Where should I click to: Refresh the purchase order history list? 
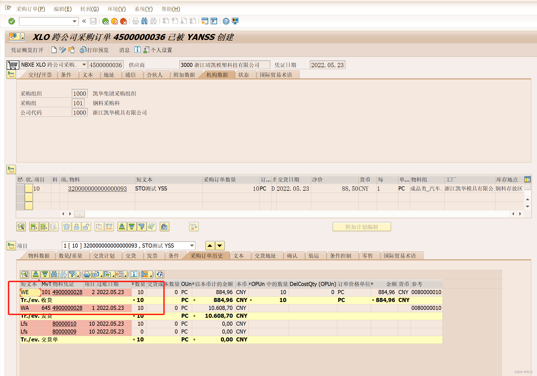coord(160,275)
